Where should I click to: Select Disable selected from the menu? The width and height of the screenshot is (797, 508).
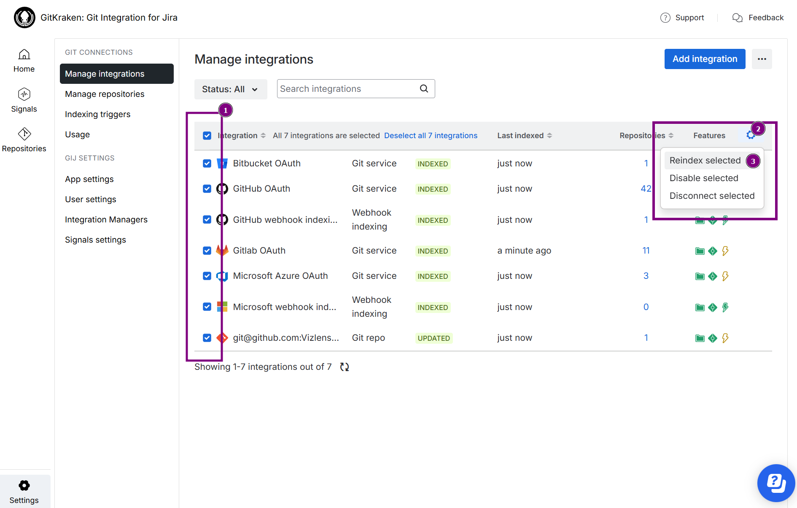(704, 178)
